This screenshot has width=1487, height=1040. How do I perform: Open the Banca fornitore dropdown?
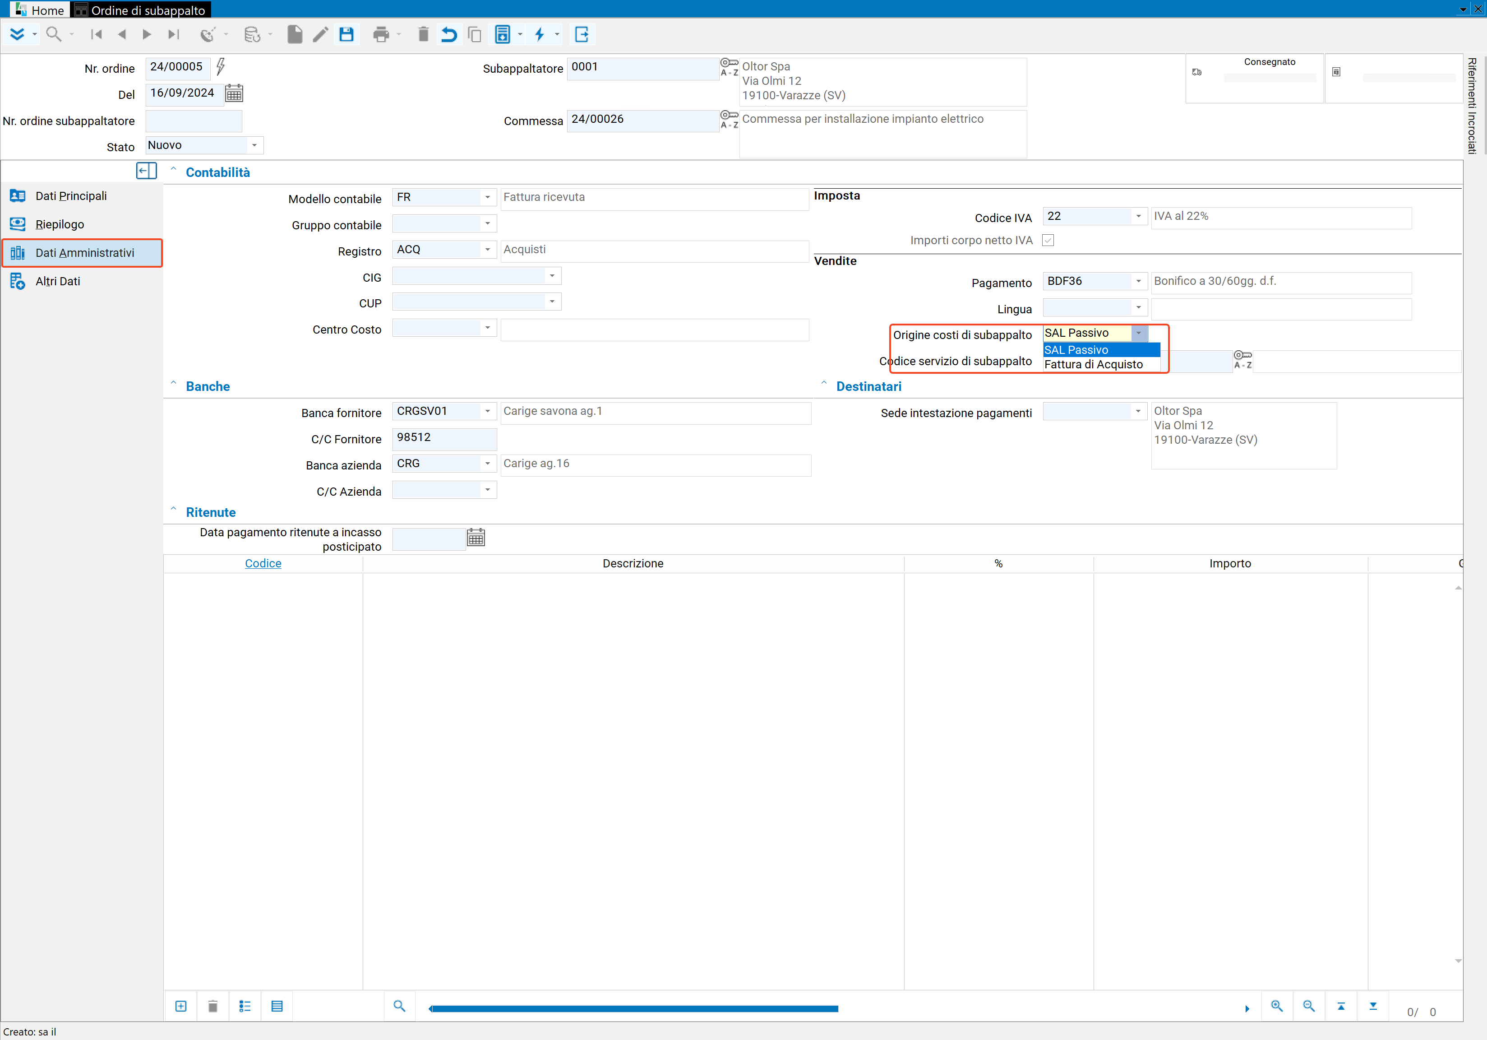point(488,412)
